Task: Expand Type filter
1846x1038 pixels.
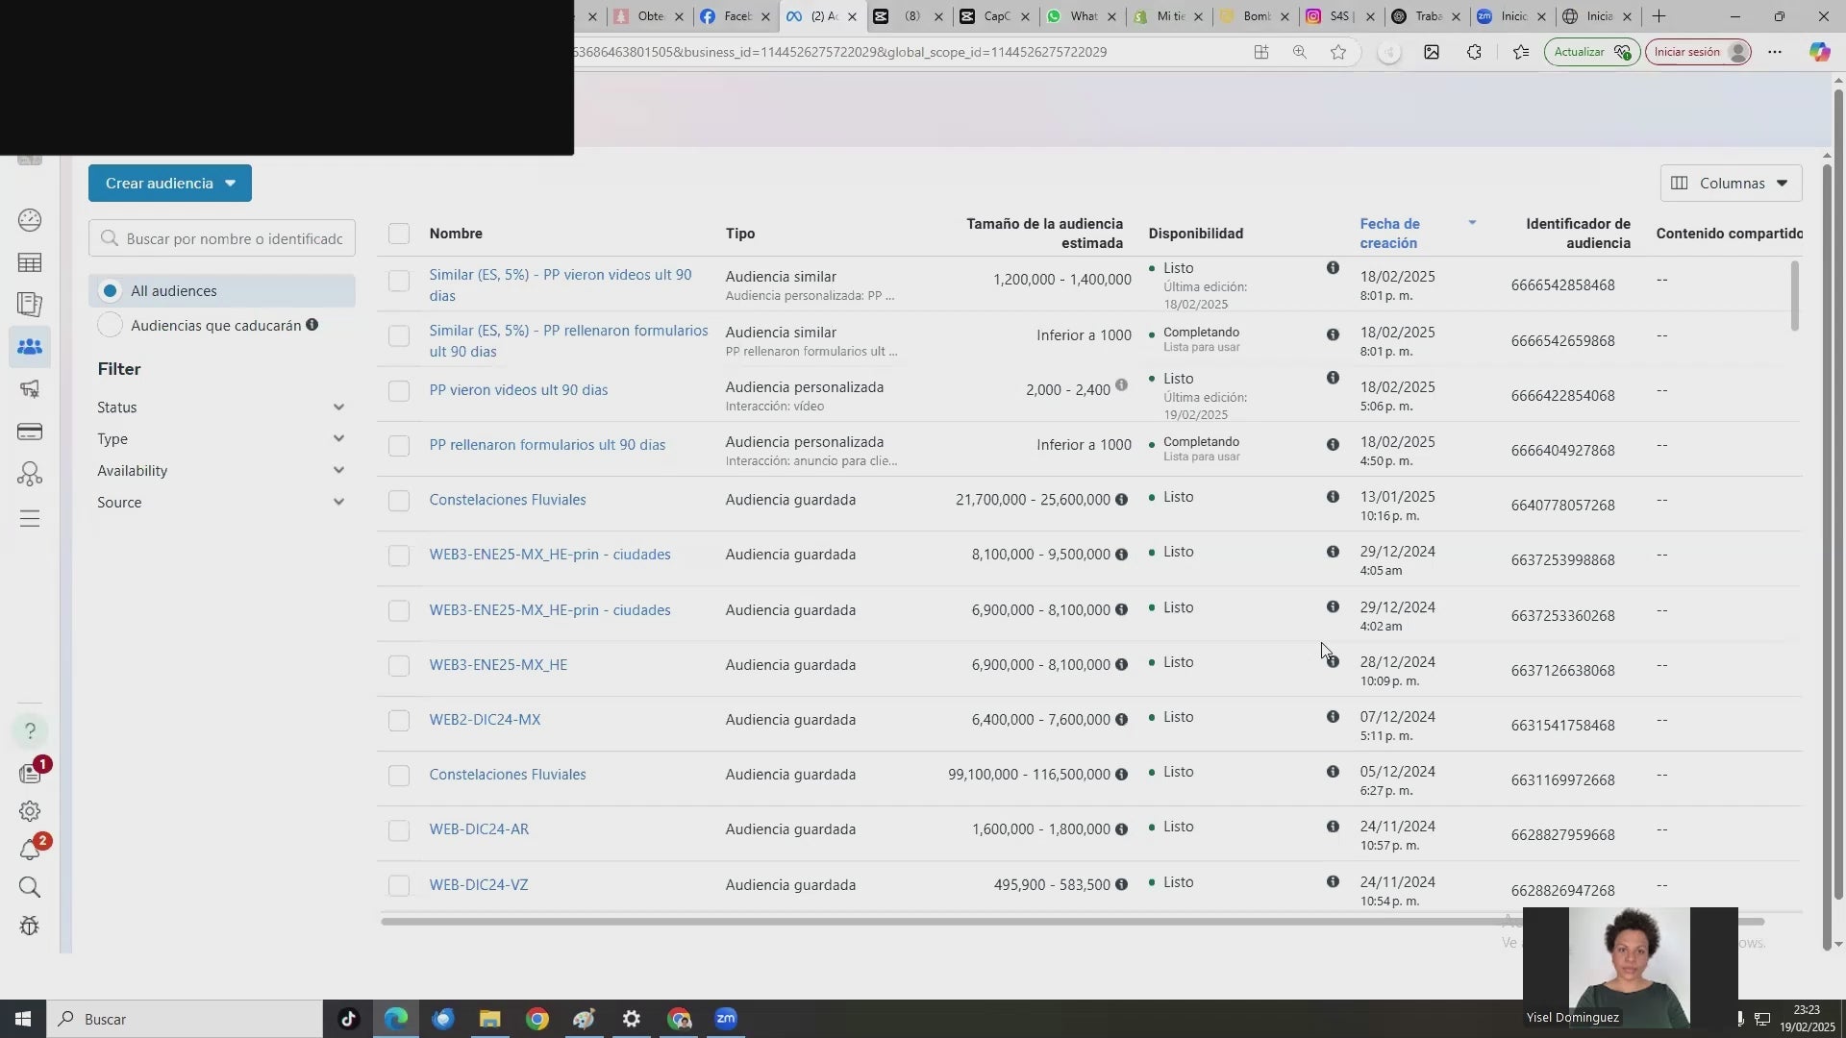Action: tap(221, 439)
